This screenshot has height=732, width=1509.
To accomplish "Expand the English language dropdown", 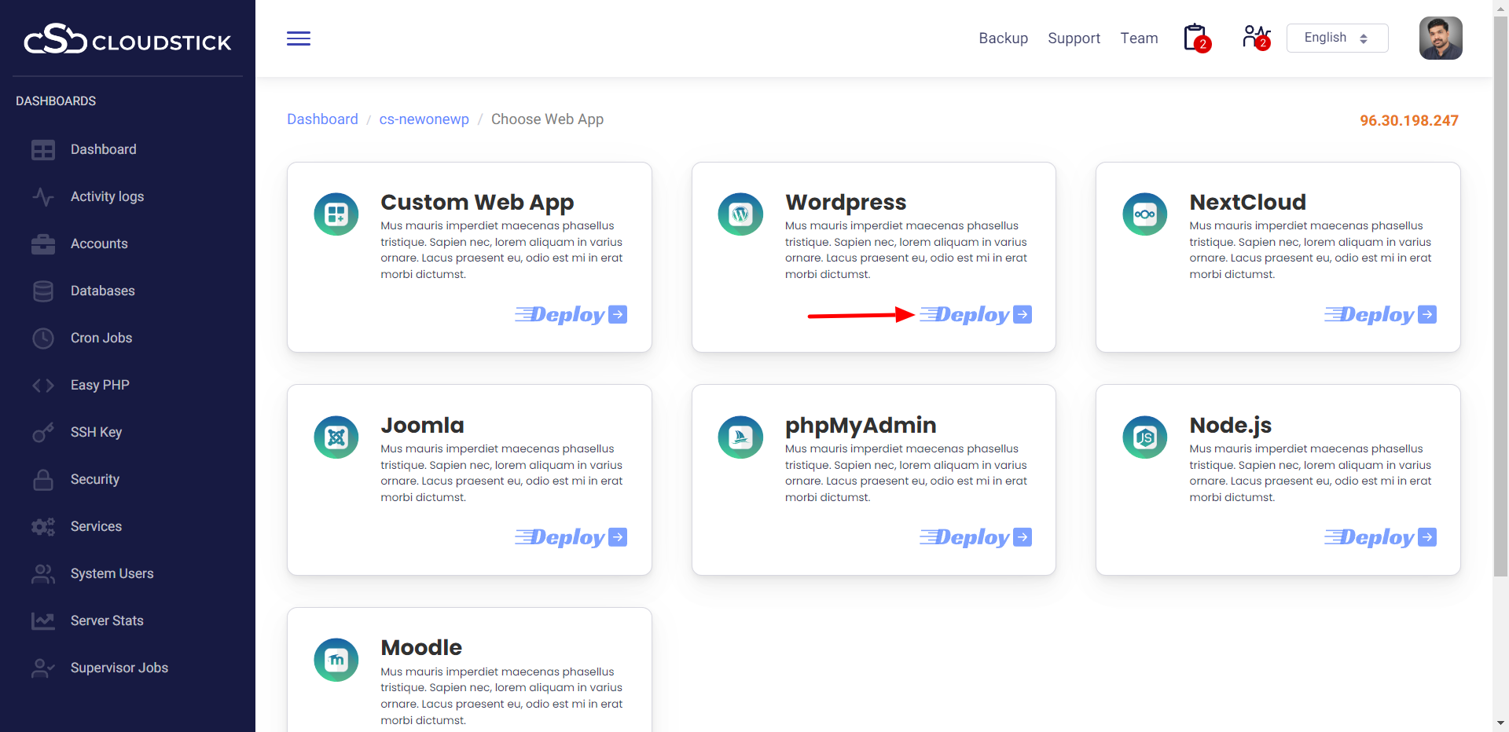I will (1337, 38).
